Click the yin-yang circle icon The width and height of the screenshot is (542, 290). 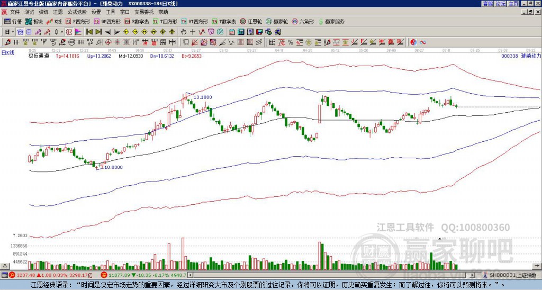[413, 42]
